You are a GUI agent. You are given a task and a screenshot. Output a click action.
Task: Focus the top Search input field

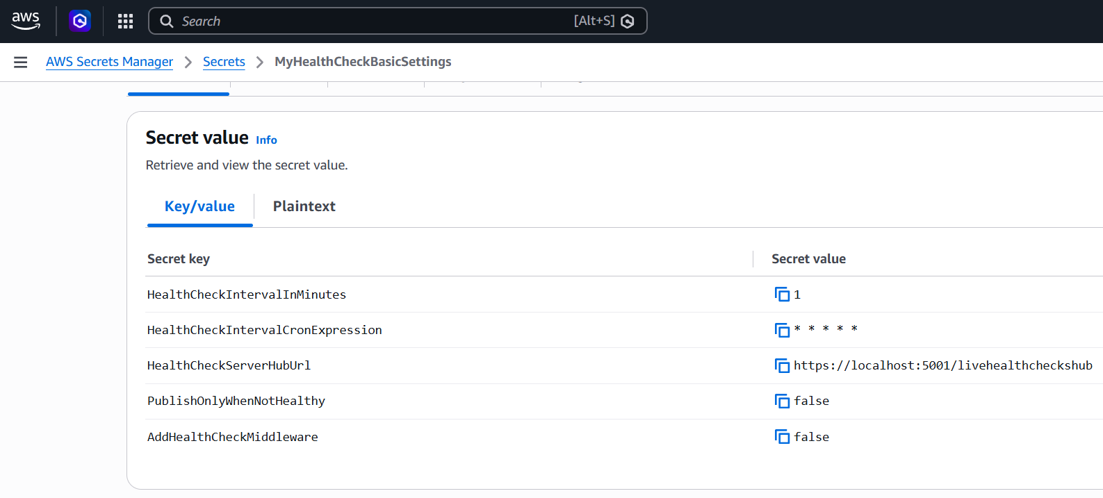tap(398, 21)
